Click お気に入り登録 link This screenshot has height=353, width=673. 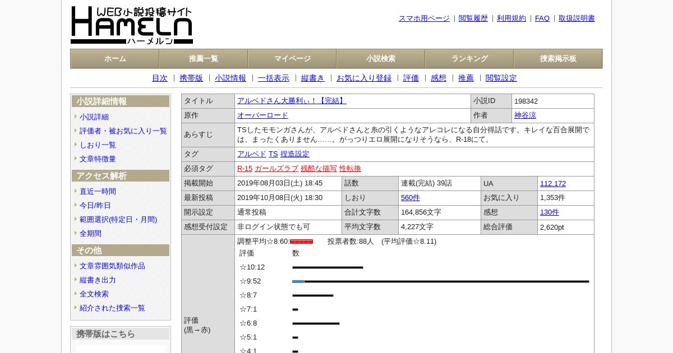(x=364, y=78)
